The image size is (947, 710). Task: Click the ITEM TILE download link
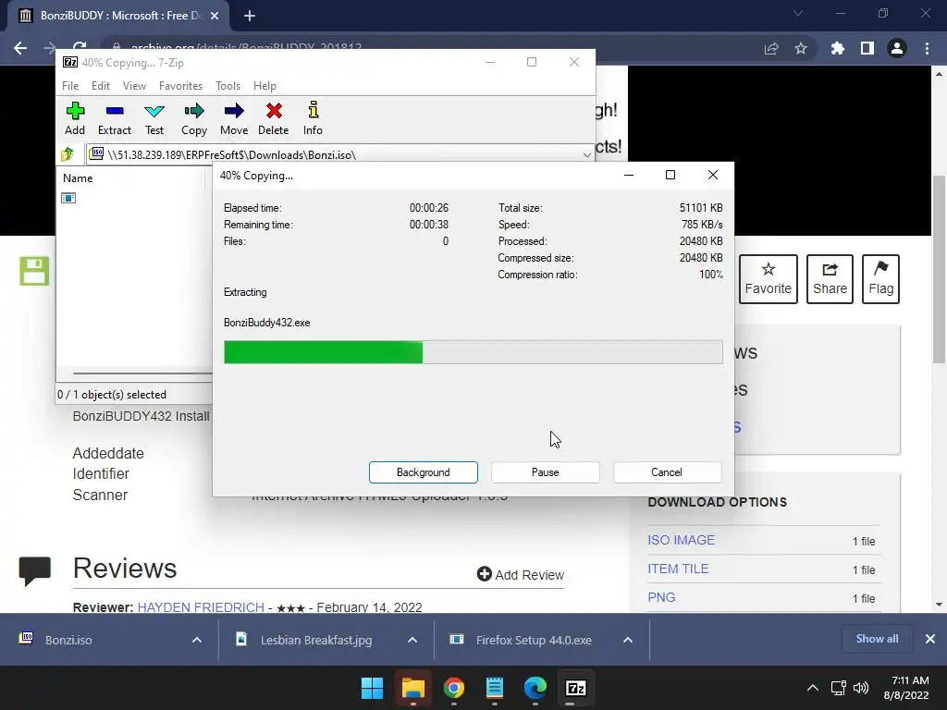[x=678, y=569]
